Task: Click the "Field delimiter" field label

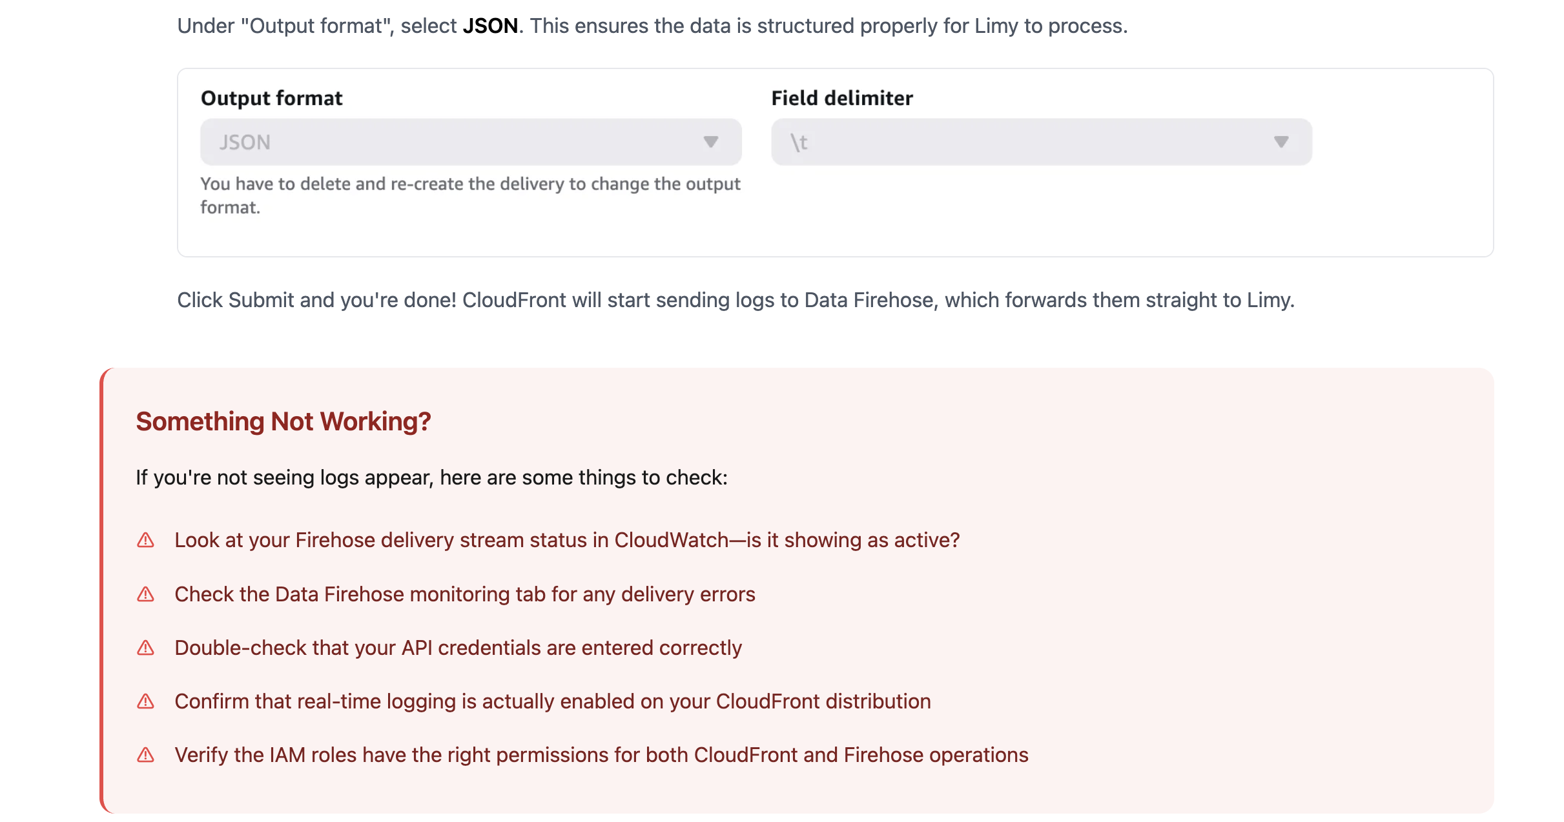Action: point(842,98)
